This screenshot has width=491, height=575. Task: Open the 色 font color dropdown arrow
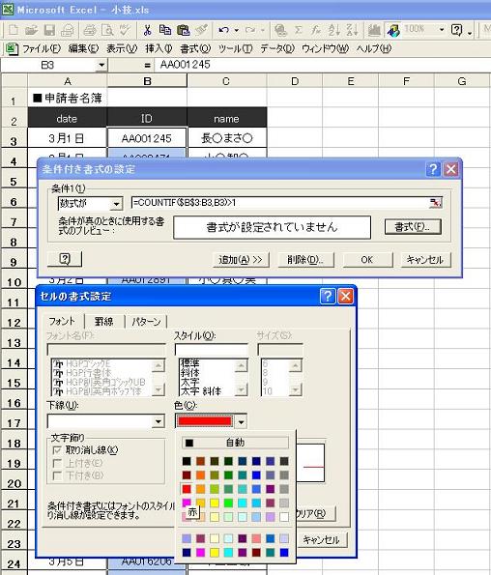click(241, 422)
